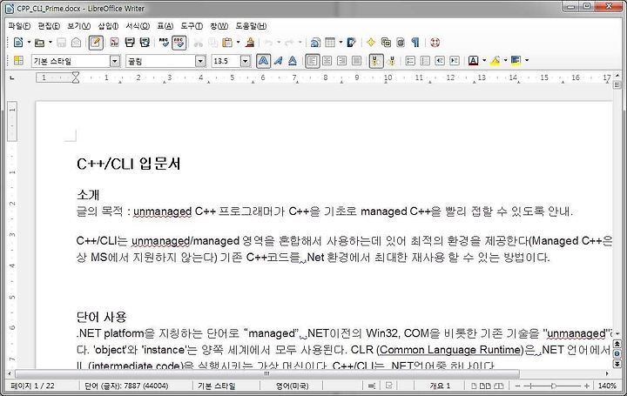Screen dimensions: 627x396
Task: Center the paragraph
Action: click(x=327, y=61)
